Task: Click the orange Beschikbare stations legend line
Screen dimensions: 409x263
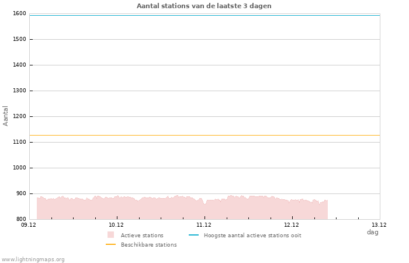Action: coord(110,244)
